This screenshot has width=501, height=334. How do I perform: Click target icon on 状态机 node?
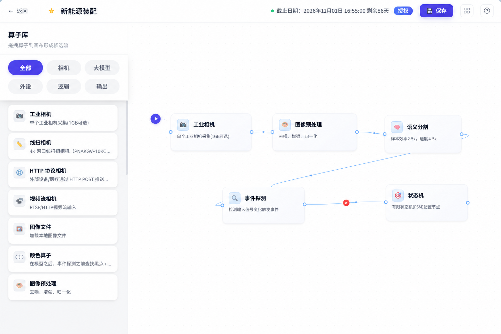398,195
